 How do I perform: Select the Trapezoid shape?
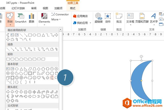coord(35,69)
